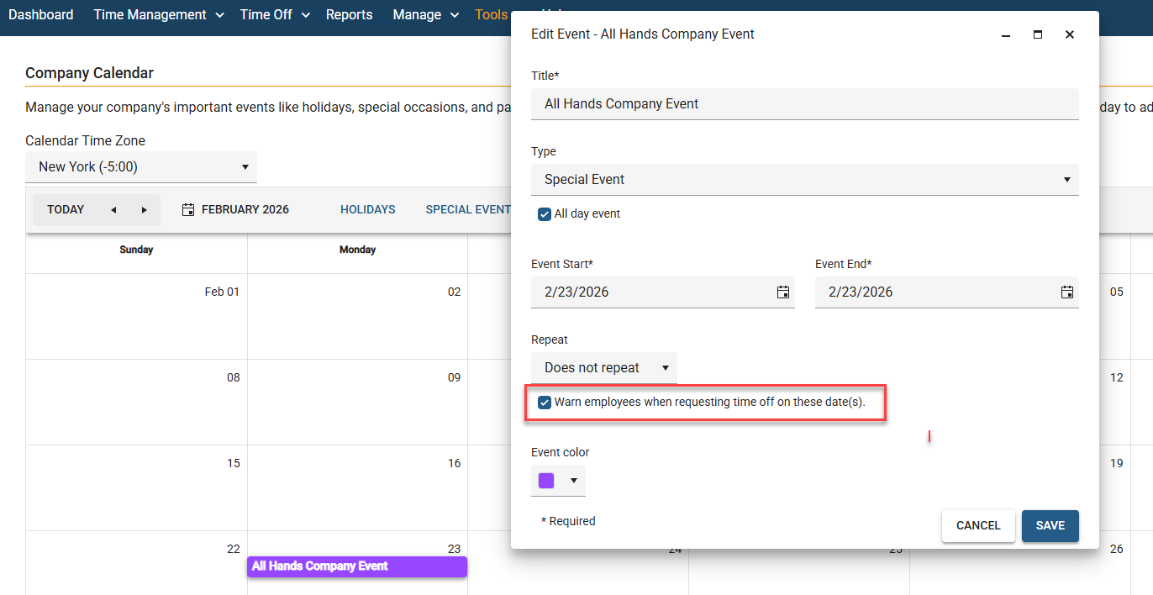This screenshot has width=1153, height=595.
Task: Open the Repeat dropdown
Action: coord(604,368)
